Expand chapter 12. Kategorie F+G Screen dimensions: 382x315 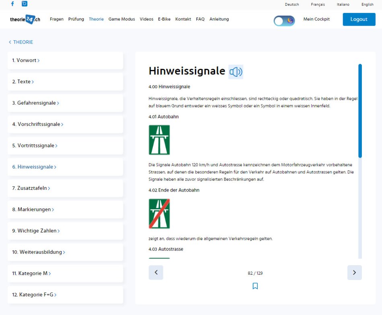[65, 295]
